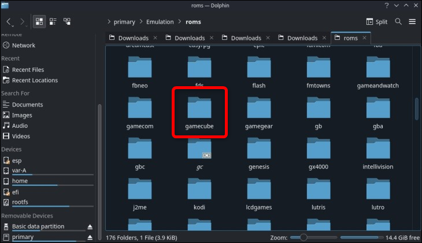Image resolution: width=422 pixels, height=243 pixels.
Task: Select the flash folder
Action: tap(259, 72)
